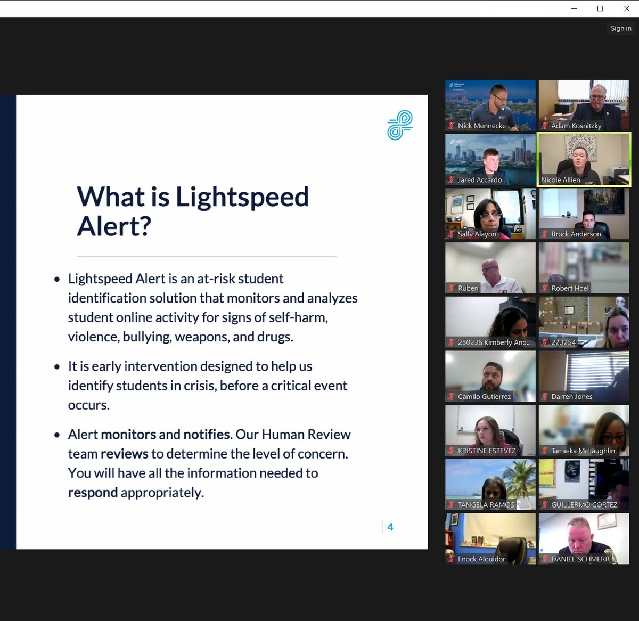Click Sally Alayon's muted mic icon

[x=450, y=234]
